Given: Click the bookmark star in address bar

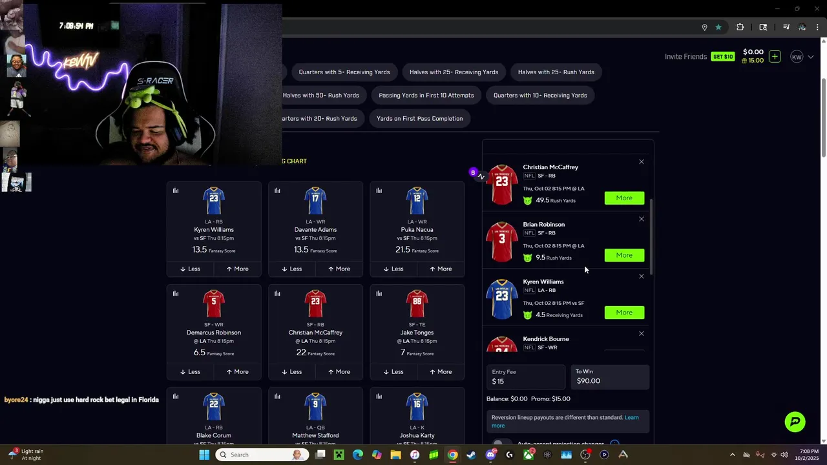Looking at the screenshot, I should [x=718, y=27].
